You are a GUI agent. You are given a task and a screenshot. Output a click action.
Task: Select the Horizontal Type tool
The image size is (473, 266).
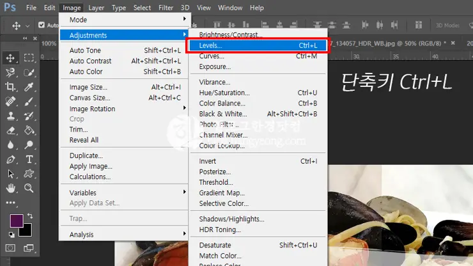(29, 159)
